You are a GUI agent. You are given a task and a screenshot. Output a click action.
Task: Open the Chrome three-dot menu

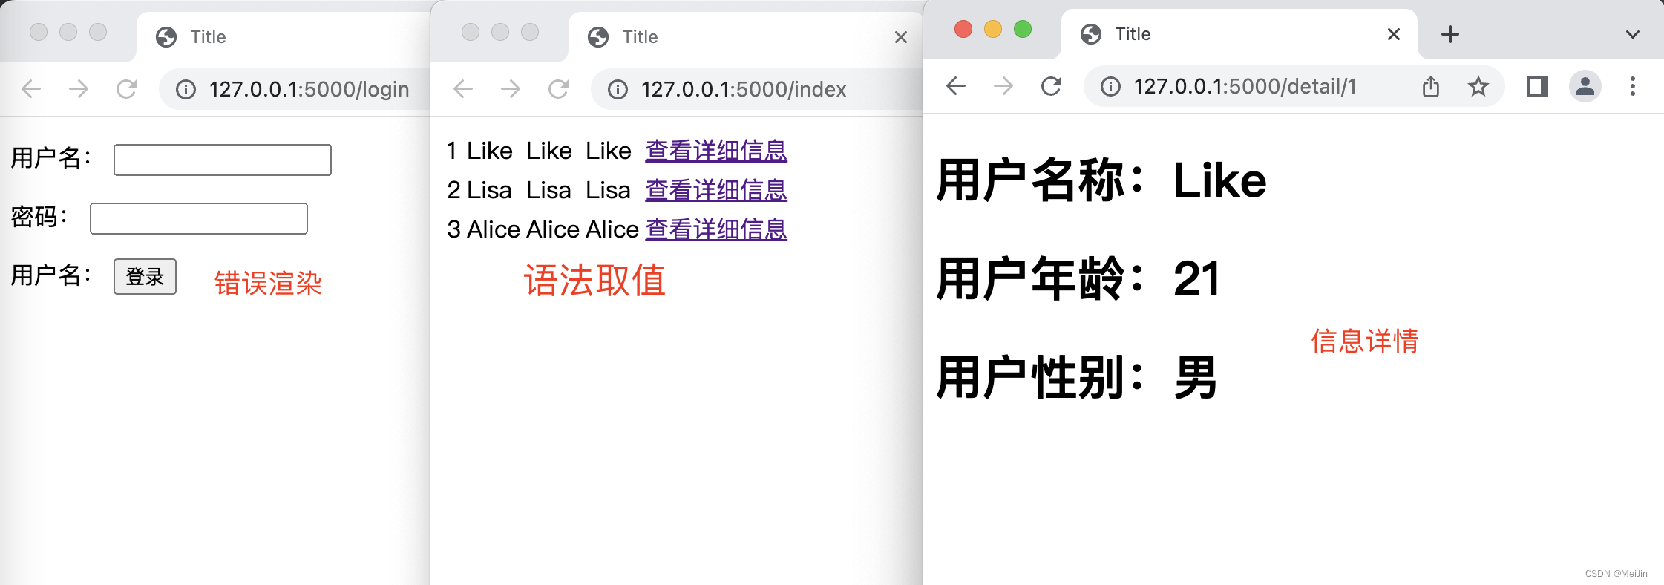click(1633, 87)
